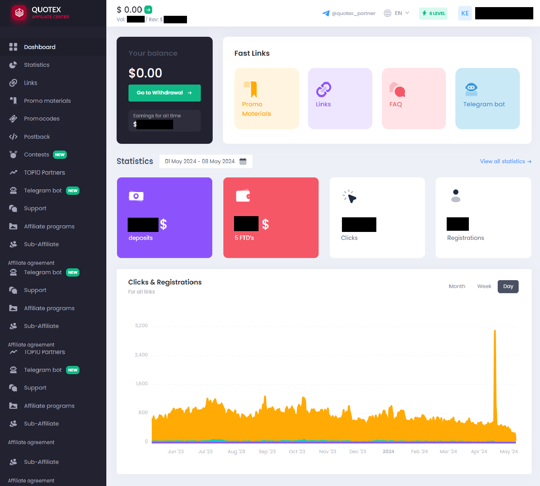
Task: Keep Day view selected on the chart
Action: pos(508,286)
